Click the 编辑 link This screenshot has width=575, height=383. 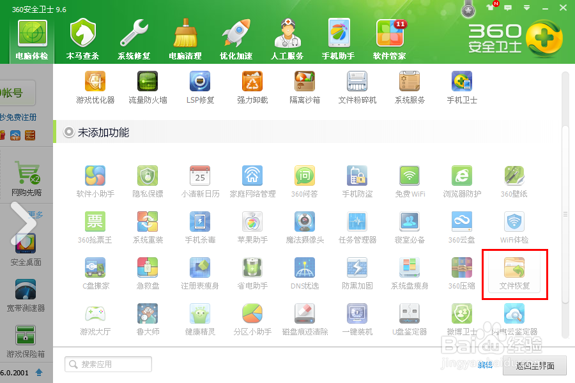(485, 364)
